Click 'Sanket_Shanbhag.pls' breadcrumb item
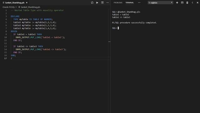Screen dimensions: 200x113 tap(30, 7)
